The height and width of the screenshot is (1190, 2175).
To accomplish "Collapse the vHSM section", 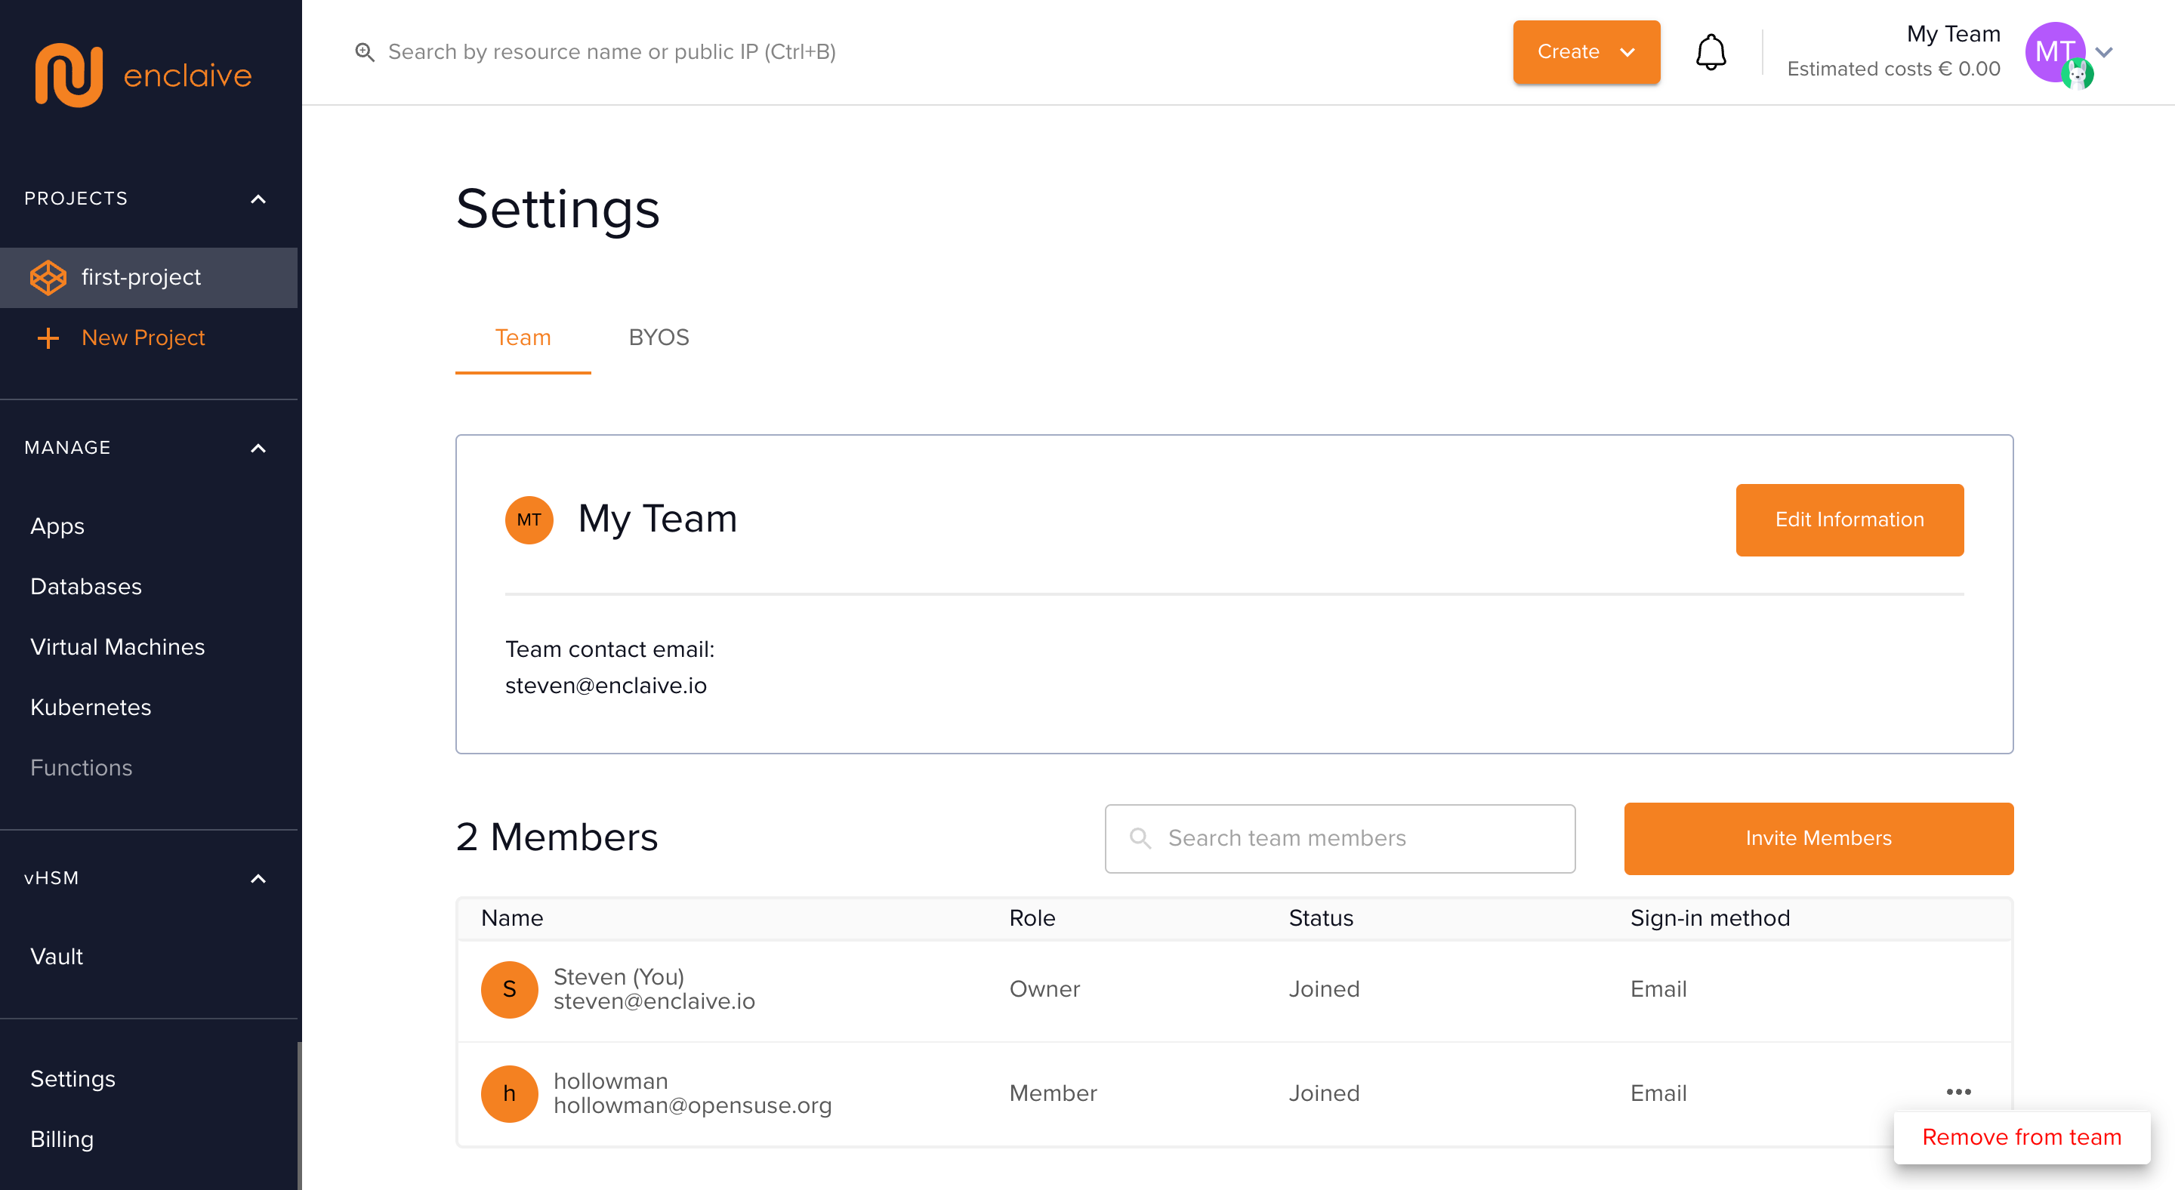I will tap(258, 879).
